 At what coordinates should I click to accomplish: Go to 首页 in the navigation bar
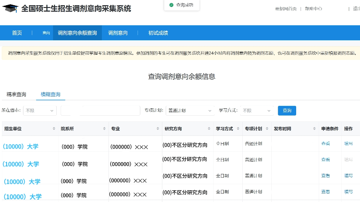tap(17, 33)
